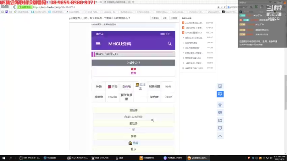Click the 回复 button beside post title
This screenshot has width=287, height=161.
pos(174,18)
